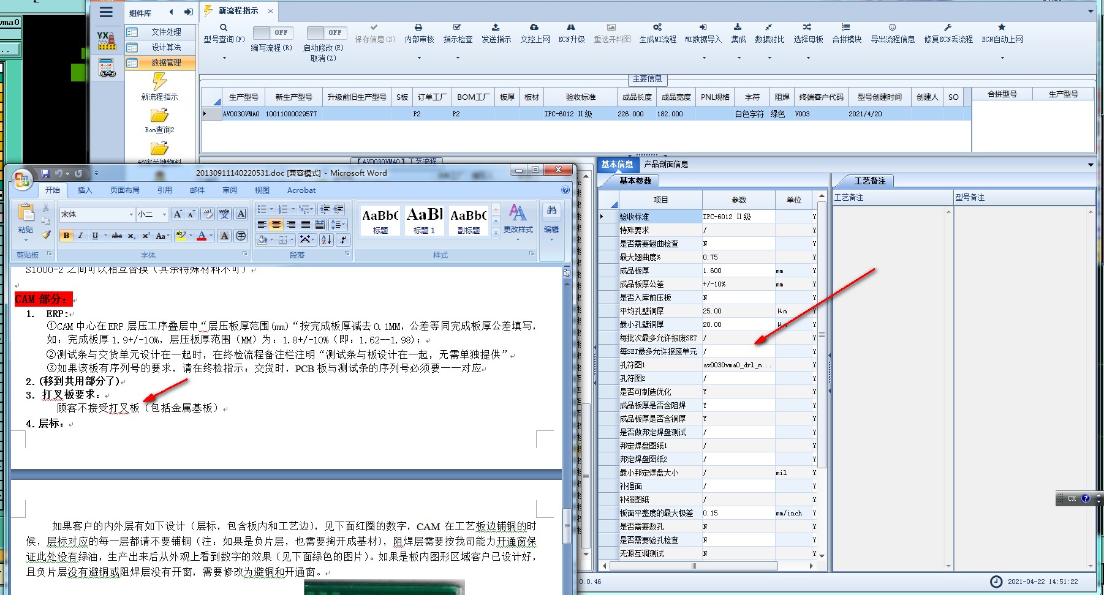
Task: Click the Superscript icon in Word
Action: click(146, 236)
